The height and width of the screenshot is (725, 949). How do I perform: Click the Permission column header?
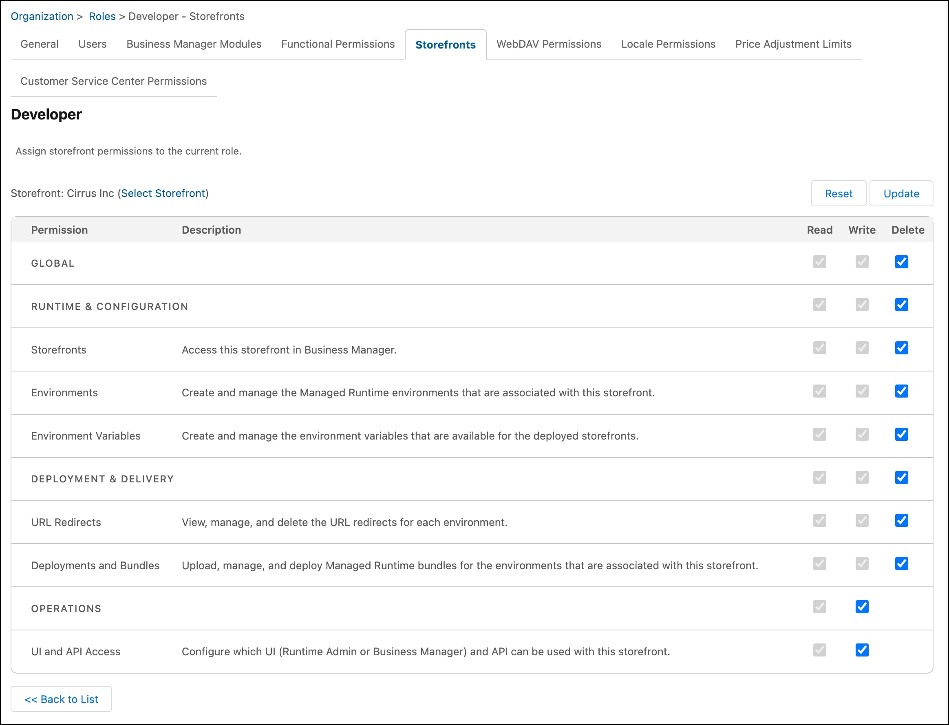tap(60, 230)
